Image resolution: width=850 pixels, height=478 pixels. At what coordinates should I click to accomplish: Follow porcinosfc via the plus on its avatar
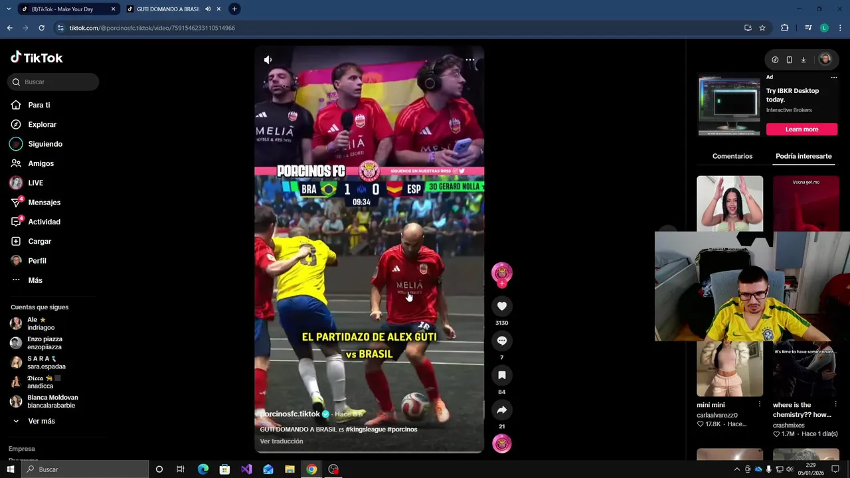click(x=502, y=283)
